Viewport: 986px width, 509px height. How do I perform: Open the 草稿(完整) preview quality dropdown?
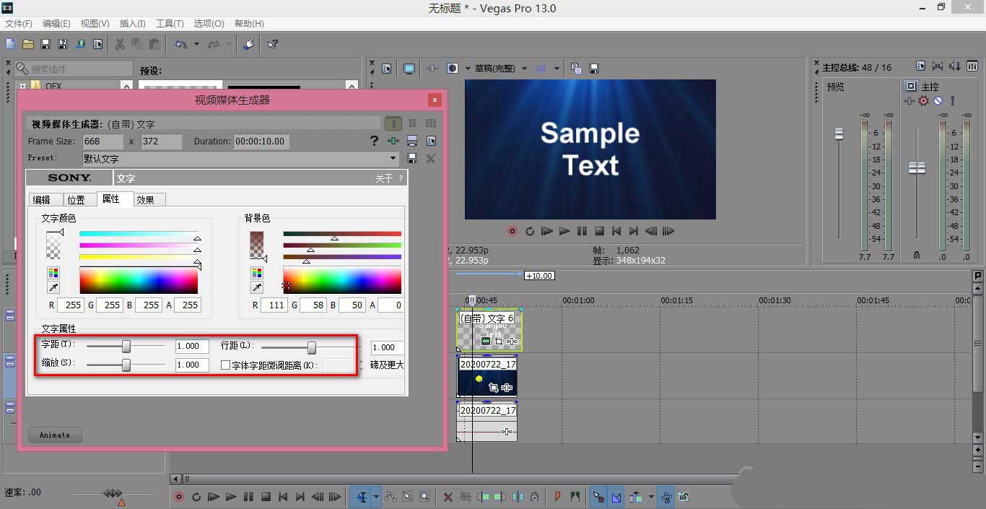[x=524, y=69]
